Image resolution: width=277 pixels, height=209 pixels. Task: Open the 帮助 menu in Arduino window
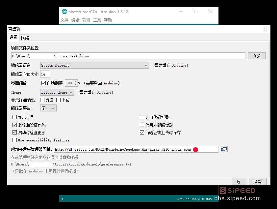pyautogui.click(x=108, y=20)
